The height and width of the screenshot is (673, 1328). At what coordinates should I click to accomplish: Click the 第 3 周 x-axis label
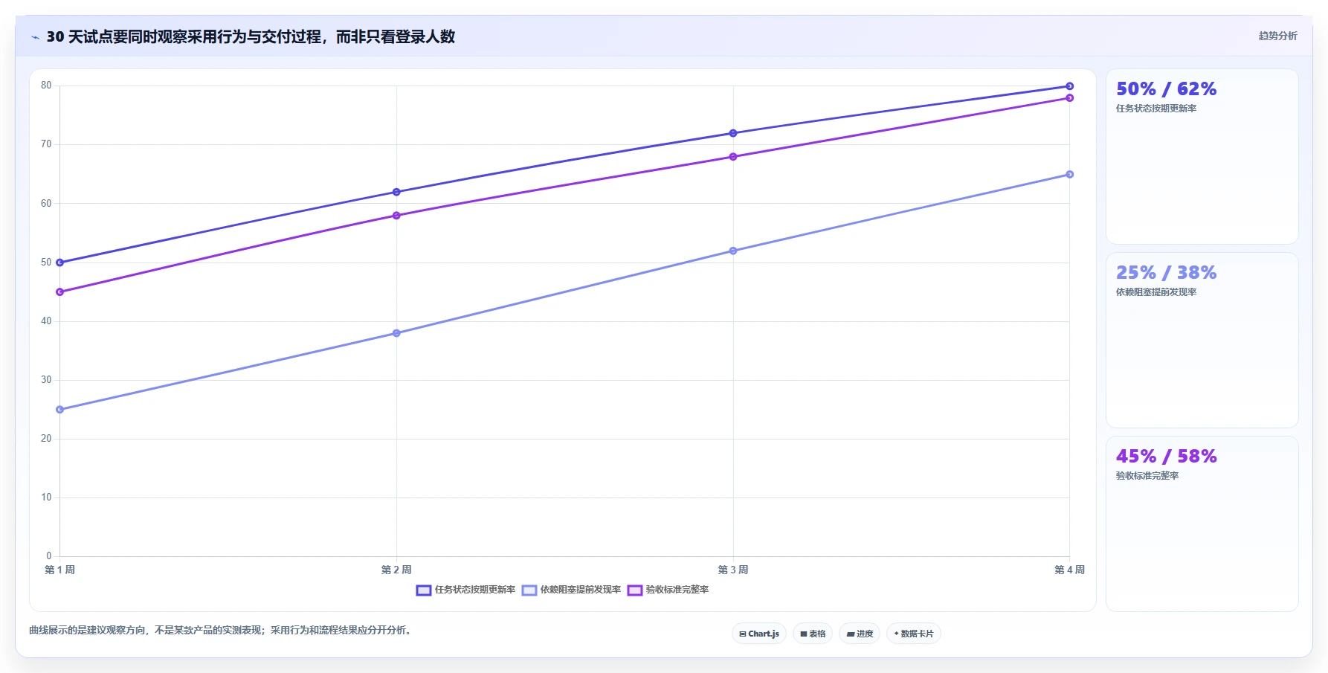(733, 570)
